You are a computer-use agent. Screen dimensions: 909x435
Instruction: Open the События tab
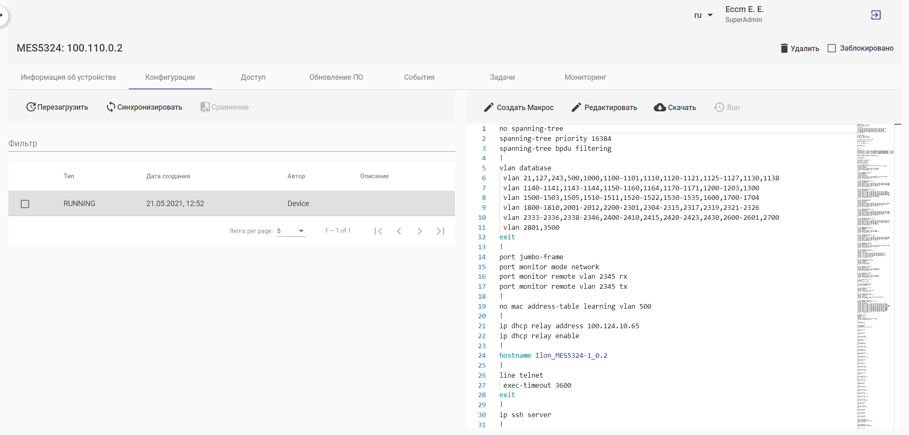[419, 77]
